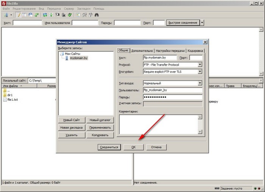
Task: Click quick connect Хост field
Action: [27, 23]
